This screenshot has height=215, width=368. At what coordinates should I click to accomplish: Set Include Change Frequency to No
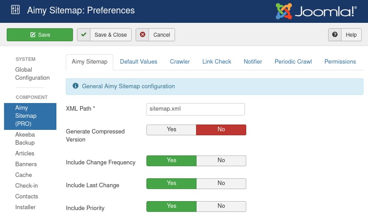pos(221,160)
